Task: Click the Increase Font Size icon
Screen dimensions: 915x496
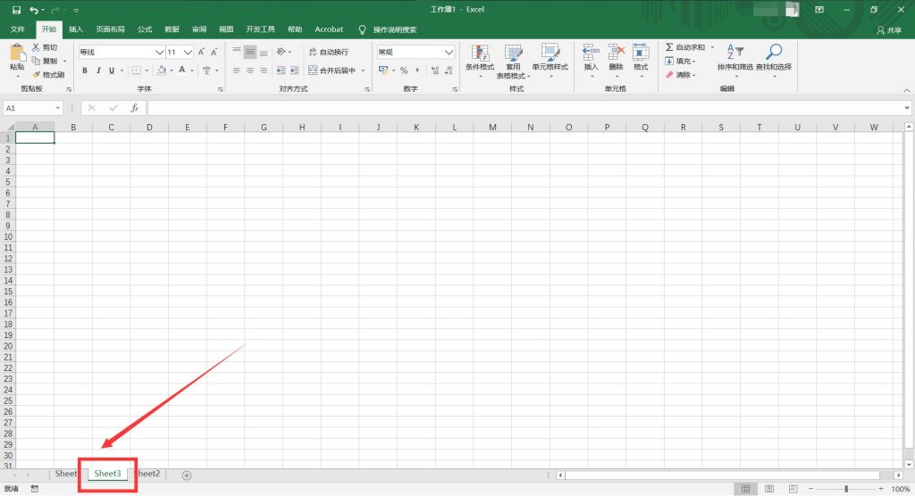Action: [x=201, y=52]
